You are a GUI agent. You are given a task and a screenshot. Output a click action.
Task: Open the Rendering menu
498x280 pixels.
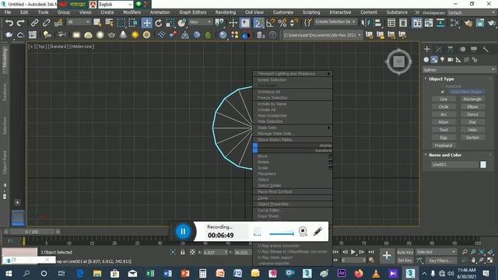(x=226, y=12)
